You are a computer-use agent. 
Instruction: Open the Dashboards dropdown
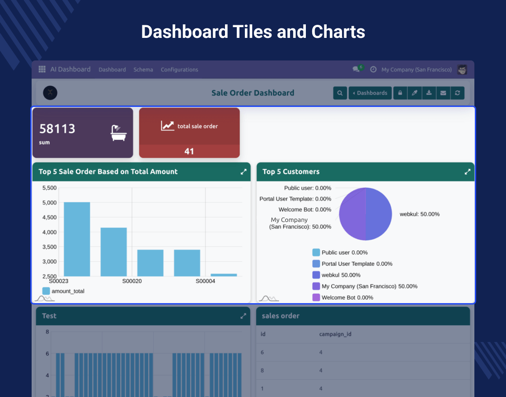[x=370, y=93]
